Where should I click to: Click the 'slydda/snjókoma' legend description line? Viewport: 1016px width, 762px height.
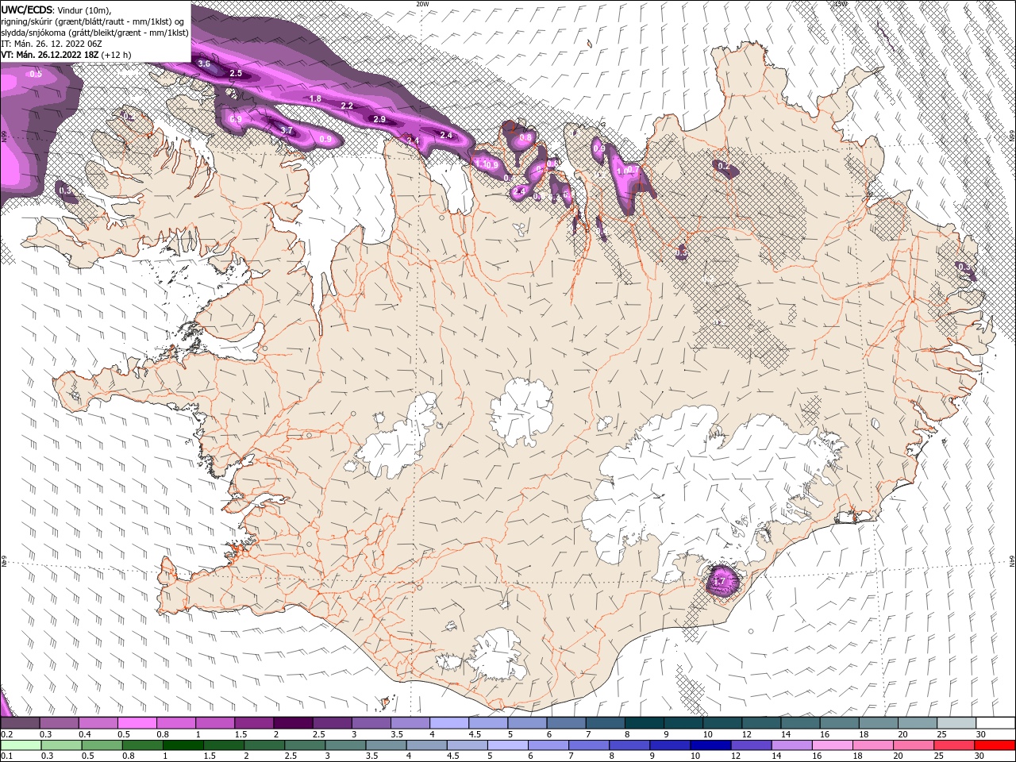(94, 32)
